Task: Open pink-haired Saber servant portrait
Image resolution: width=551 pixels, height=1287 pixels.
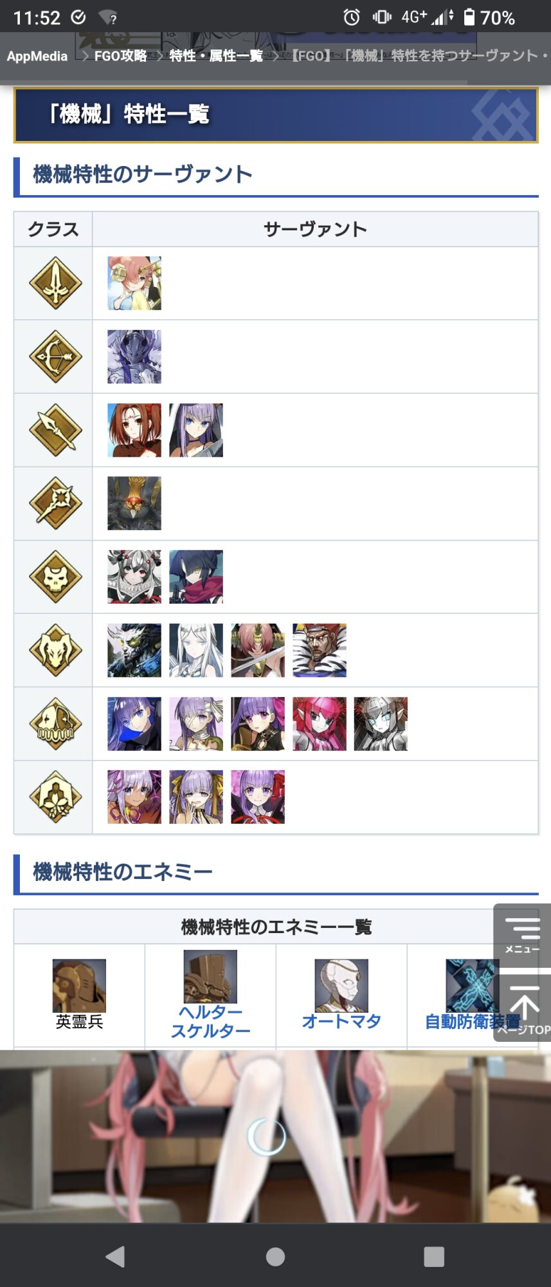Action: pos(134,283)
